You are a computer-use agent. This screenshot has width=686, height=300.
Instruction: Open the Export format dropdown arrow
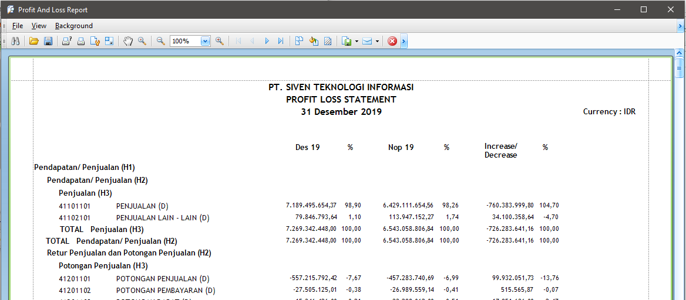click(x=357, y=41)
